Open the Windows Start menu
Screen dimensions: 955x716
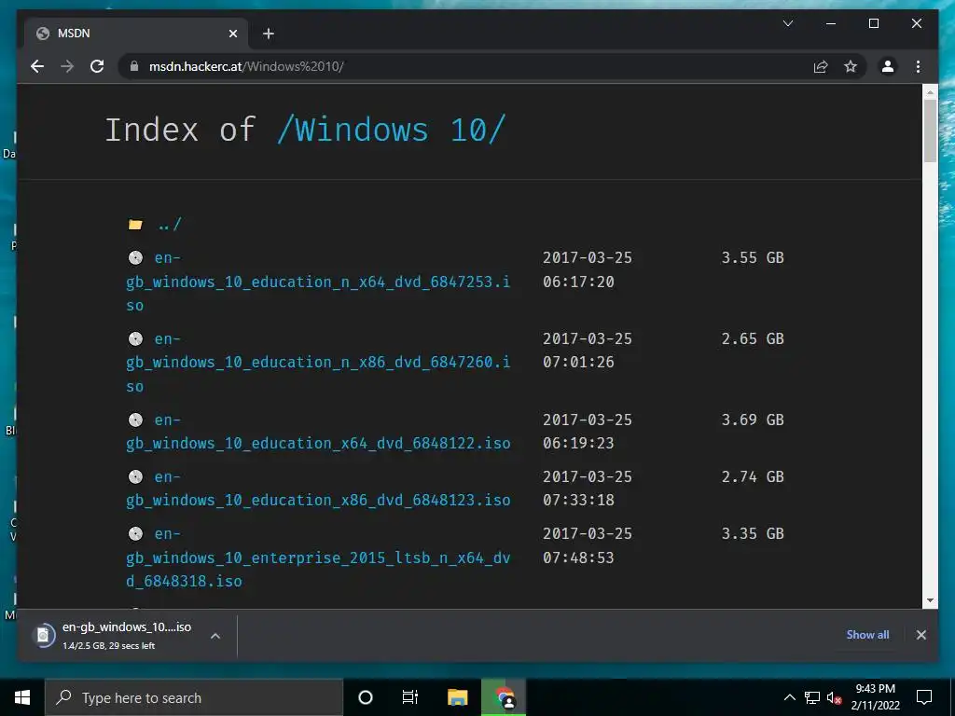22,697
